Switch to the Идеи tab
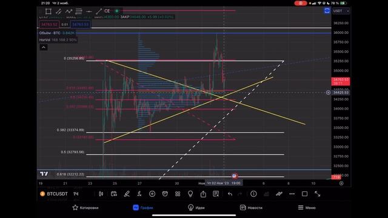Screen dimensions: 388x218 196,208
